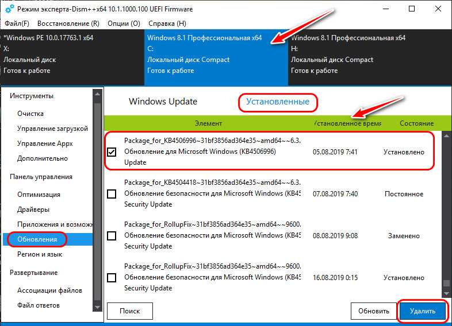Viewport: 452px width, 326px height.
Task: Open Оптимизация in the sidebar
Action: coord(39,195)
